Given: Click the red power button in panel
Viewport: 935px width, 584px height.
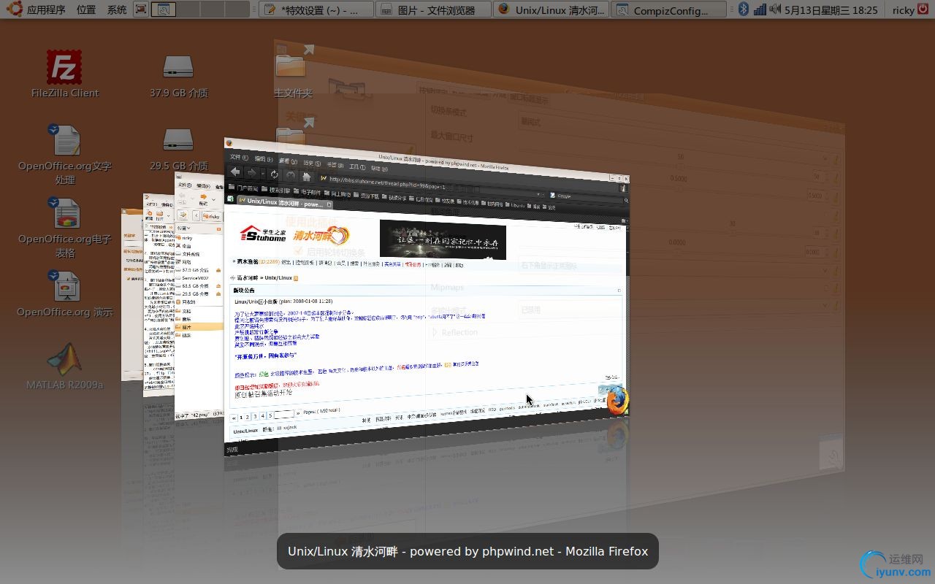Looking at the screenshot, I should [x=925, y=9].
